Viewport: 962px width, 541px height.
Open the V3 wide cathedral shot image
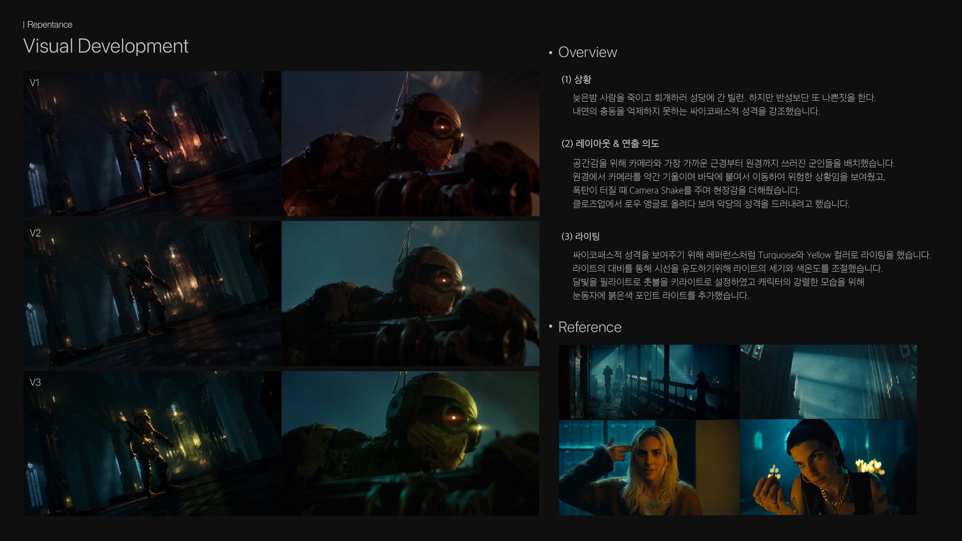point(152,443)
